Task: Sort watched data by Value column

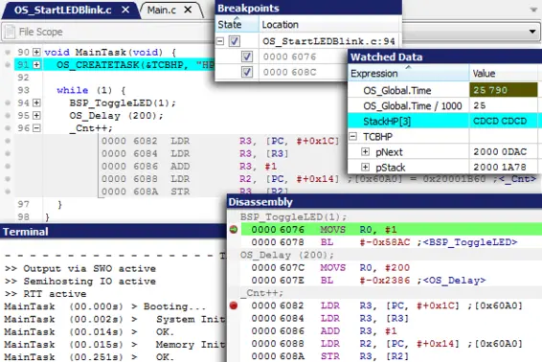Action: point(504,74)
